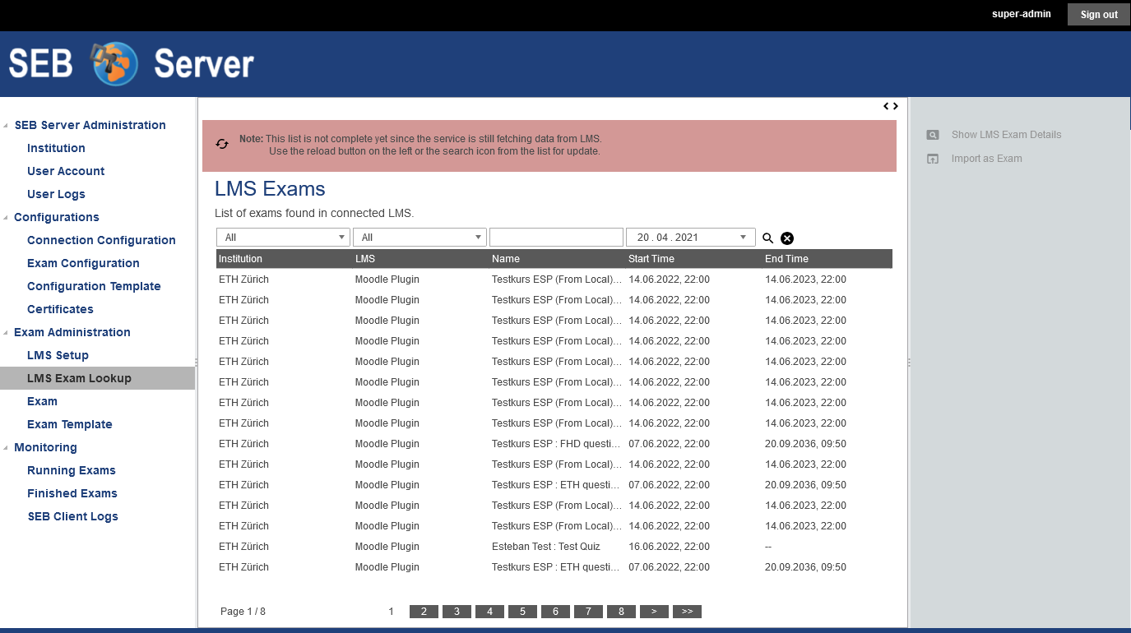Image resolution: width=1131 pixels, height=633 pixels.
Task: Click the search magnifier icon beside filters
Action: [x=767, y=238]
